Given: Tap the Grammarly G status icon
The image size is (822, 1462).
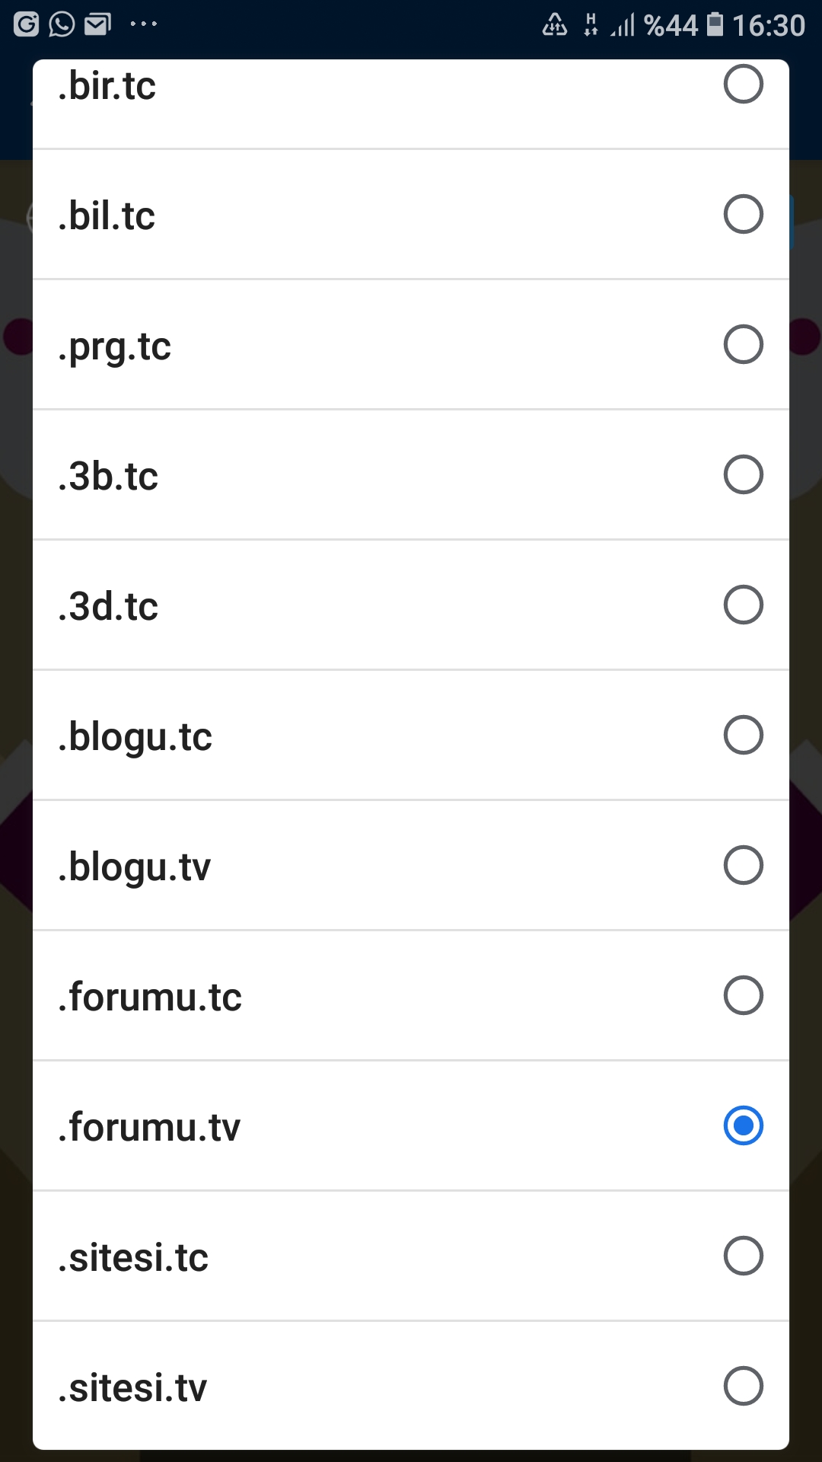Looking at the screenshot, I should point(26,24).
